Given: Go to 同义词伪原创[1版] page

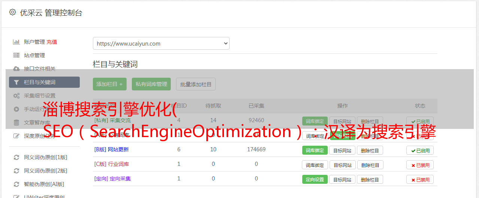Looking at the screenshot, I should (x=46, y=157).
